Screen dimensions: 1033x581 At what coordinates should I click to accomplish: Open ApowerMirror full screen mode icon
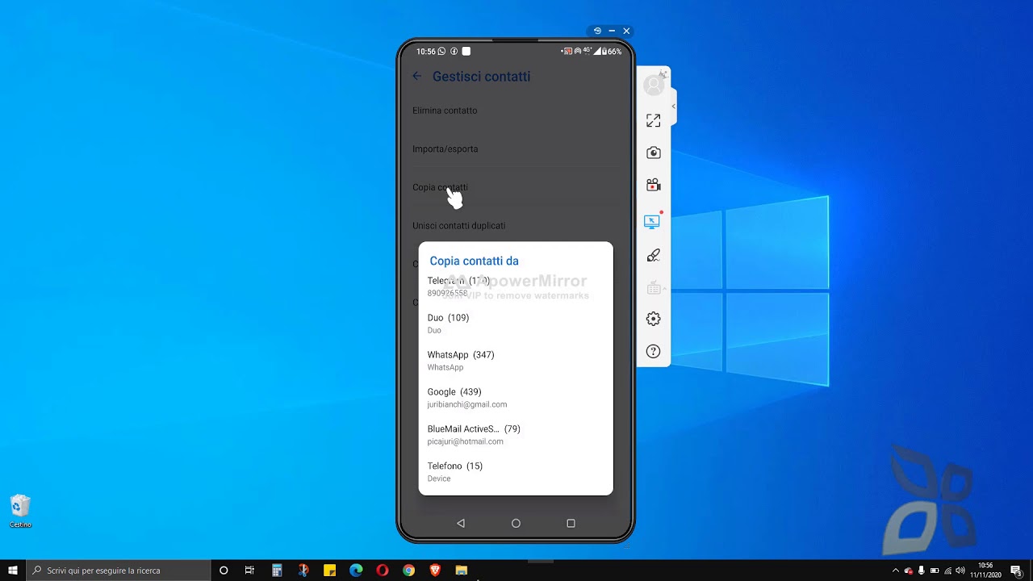click(653, 120)
